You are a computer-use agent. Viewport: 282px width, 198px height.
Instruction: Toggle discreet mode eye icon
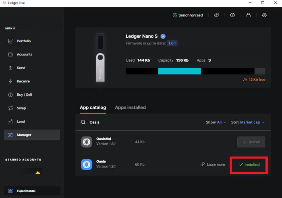(x=216, y=15)
